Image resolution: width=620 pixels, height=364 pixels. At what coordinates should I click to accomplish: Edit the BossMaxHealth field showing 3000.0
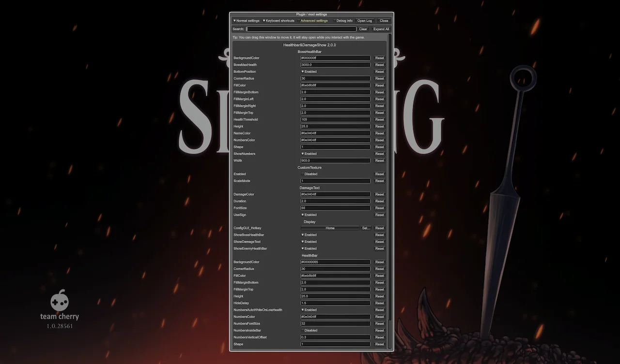[336, 65]
